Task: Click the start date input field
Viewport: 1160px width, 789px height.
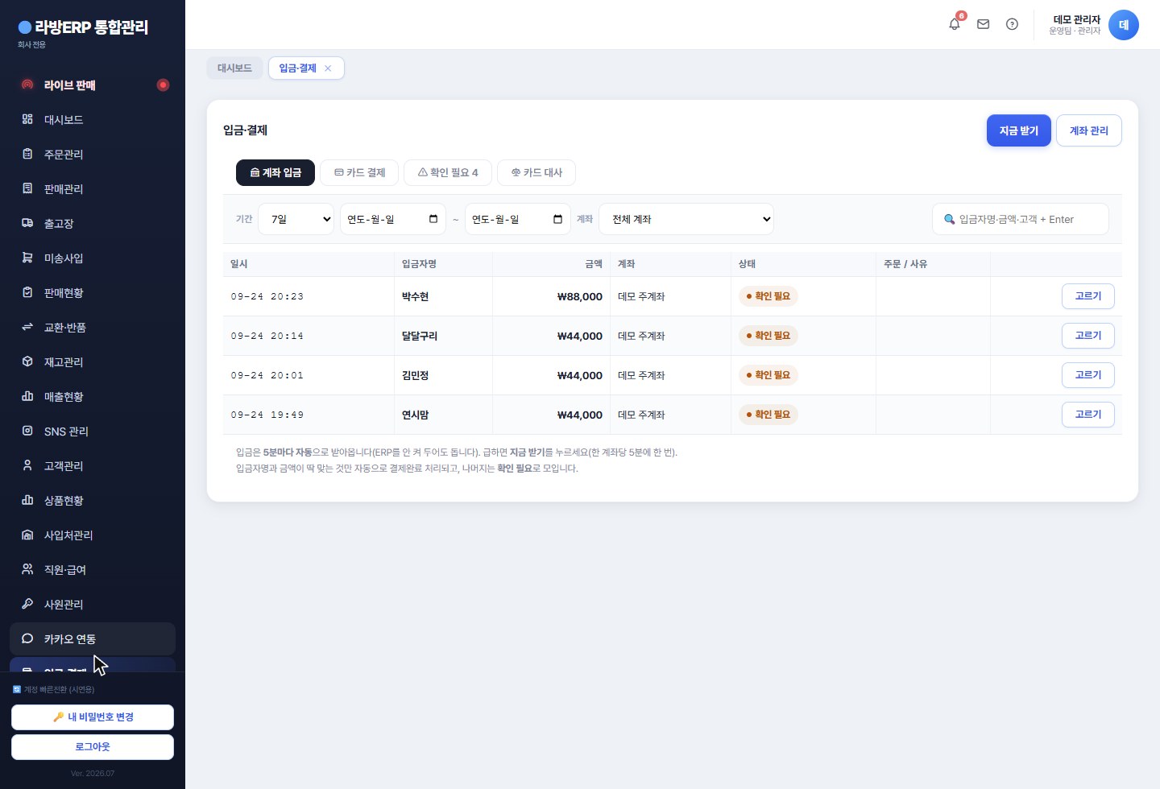Action: click(393, 219)
